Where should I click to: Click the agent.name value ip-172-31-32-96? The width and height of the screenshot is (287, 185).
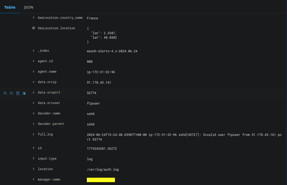pos(101,72)
